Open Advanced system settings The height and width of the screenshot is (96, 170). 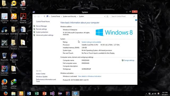45,35
